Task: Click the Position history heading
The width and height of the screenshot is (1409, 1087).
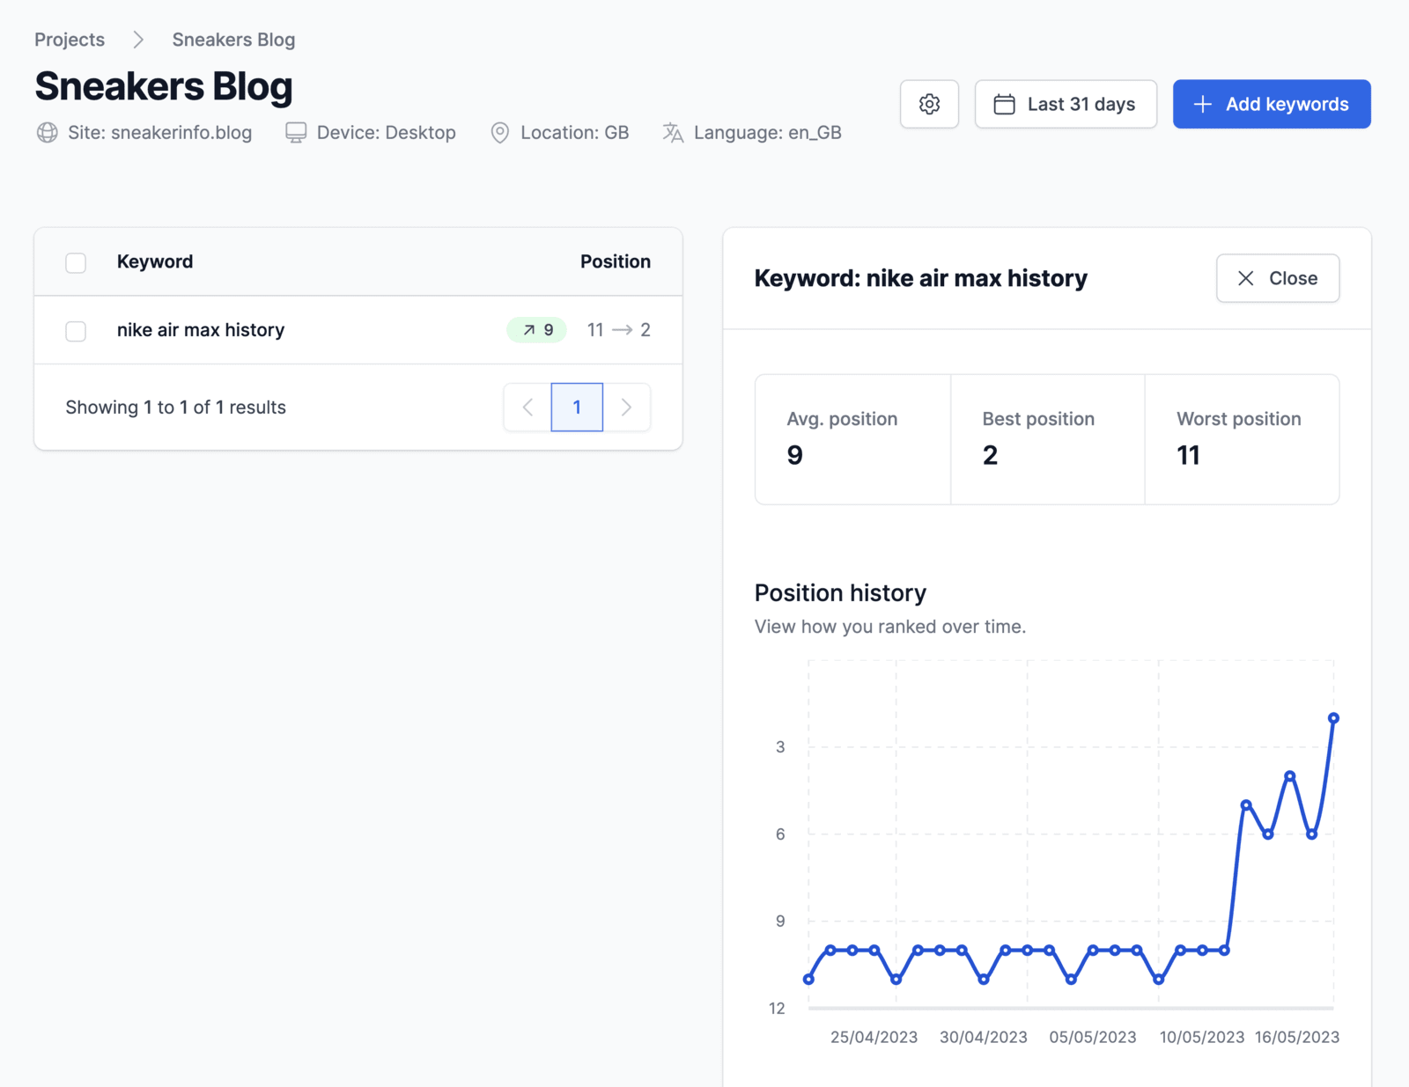Action: (x=840, y=592)
